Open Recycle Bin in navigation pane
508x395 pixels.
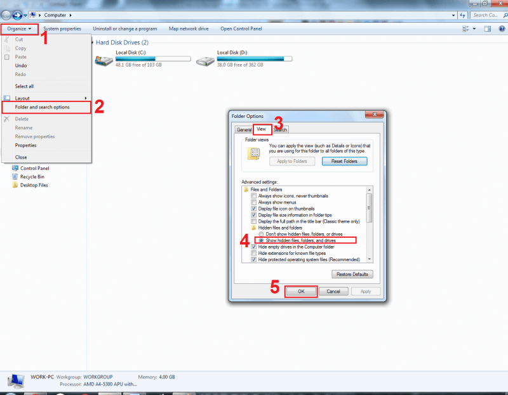point(32,177)
